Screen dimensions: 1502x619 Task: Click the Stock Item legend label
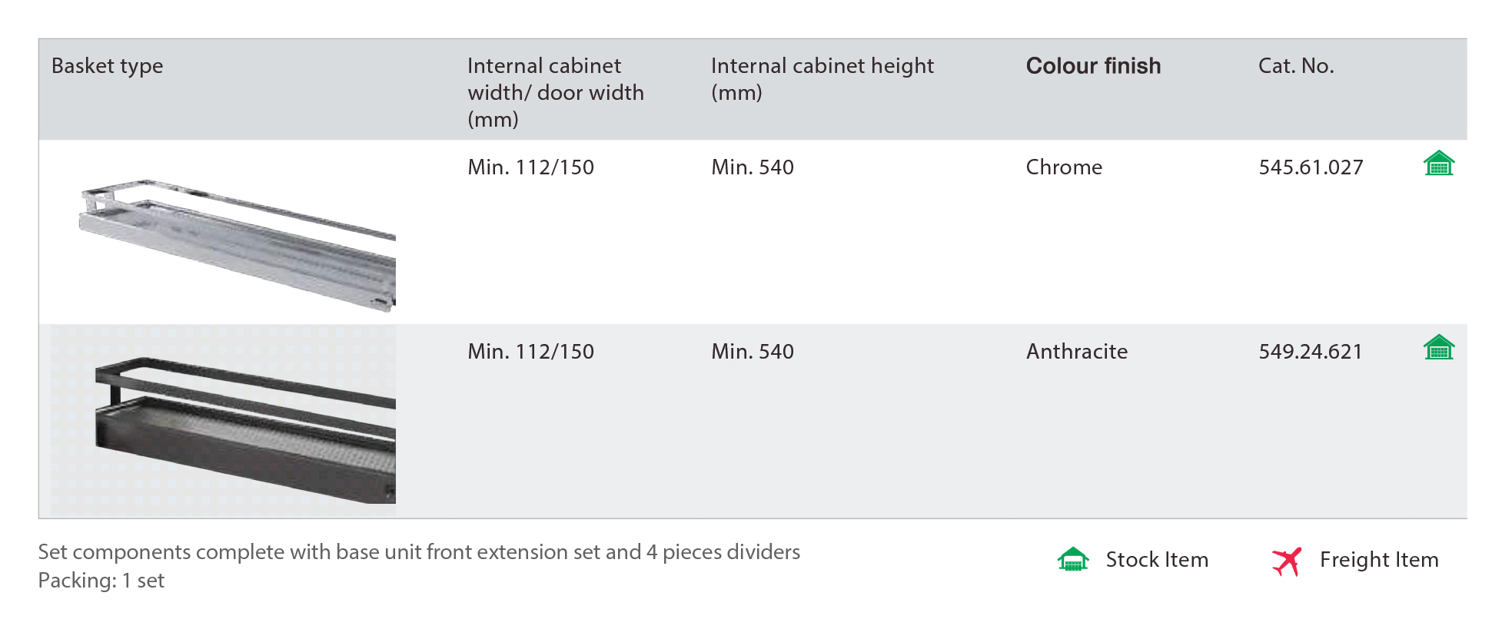pos(1157,560)
